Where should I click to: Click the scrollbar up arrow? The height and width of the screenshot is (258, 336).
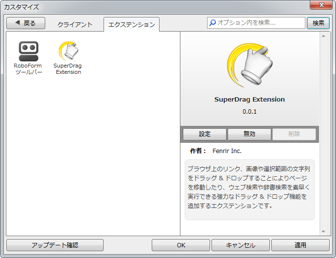click(323, 36)
